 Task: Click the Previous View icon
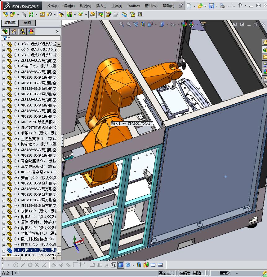point(136,24)
